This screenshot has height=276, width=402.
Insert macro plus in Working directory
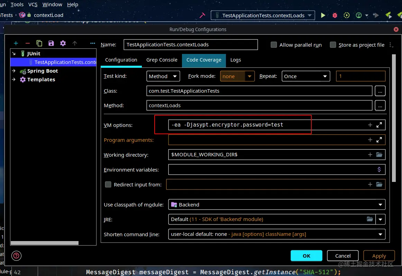[370, 155]
